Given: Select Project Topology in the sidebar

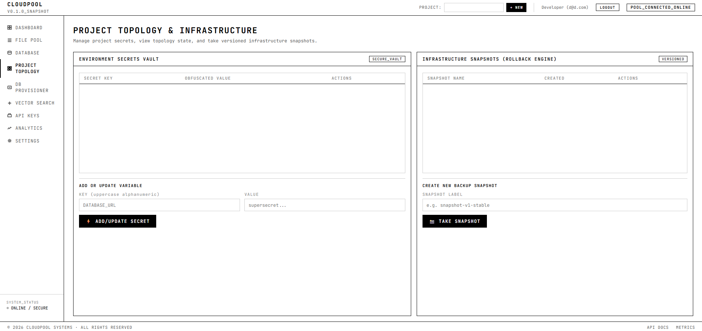Looking at the screenshot, I should click(32, 68).
